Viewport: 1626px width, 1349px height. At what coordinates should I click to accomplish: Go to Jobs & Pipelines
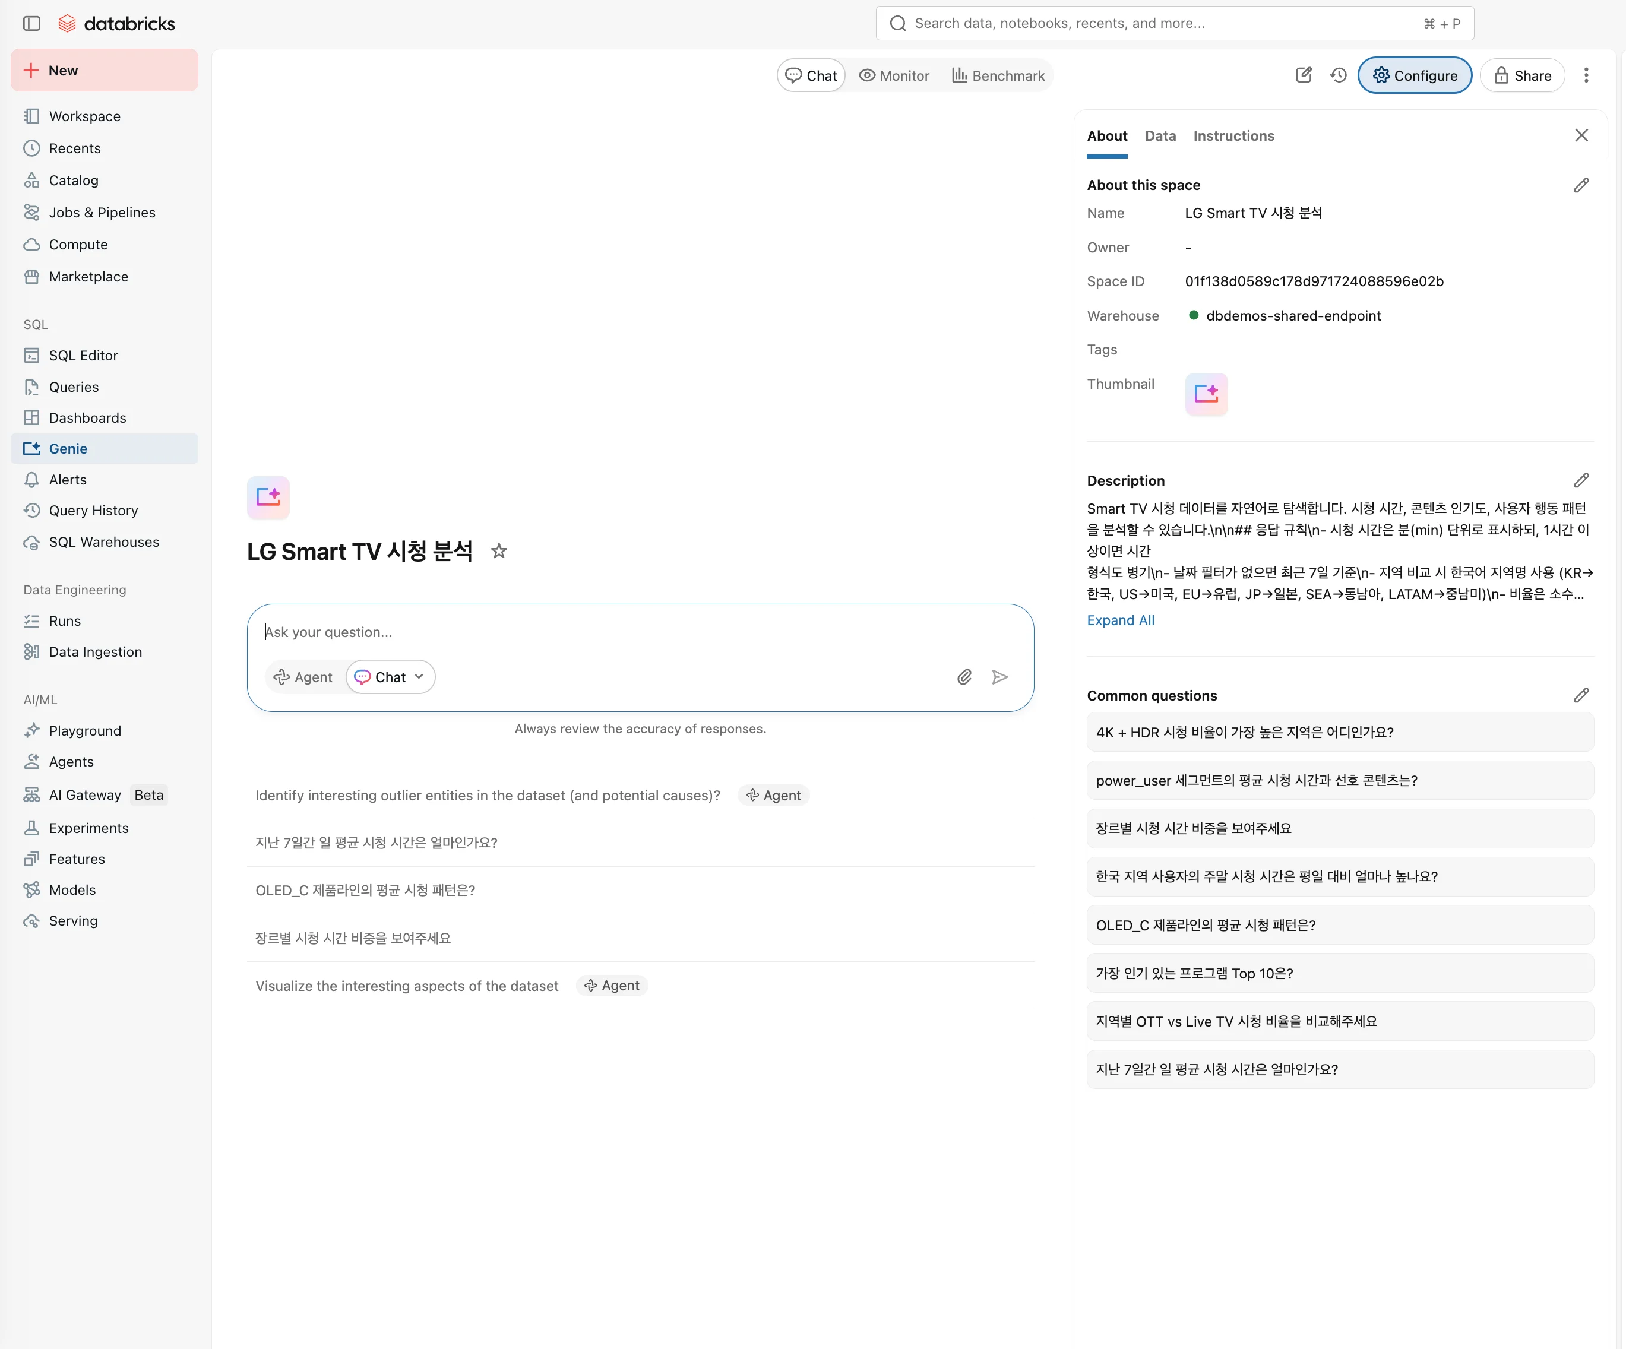click(105, 212)
